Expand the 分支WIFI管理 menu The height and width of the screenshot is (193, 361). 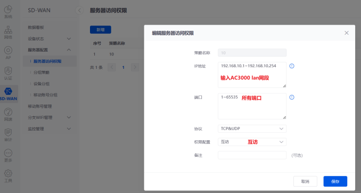tap(50, 117)
